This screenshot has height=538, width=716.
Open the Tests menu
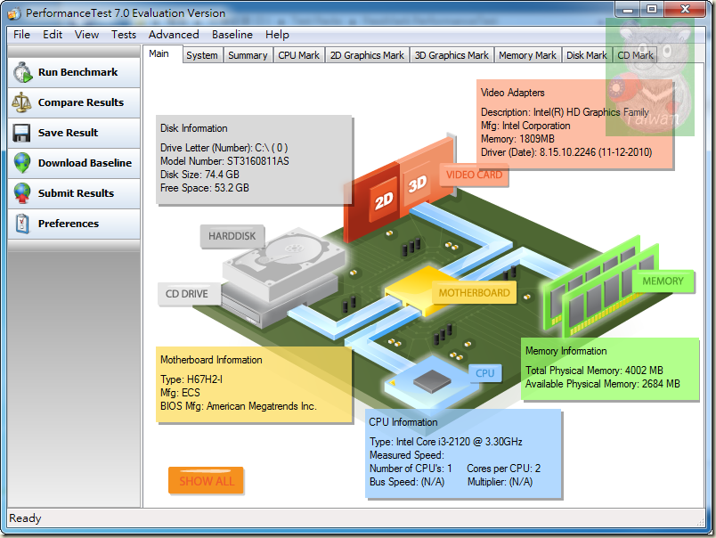pos(124,35)
